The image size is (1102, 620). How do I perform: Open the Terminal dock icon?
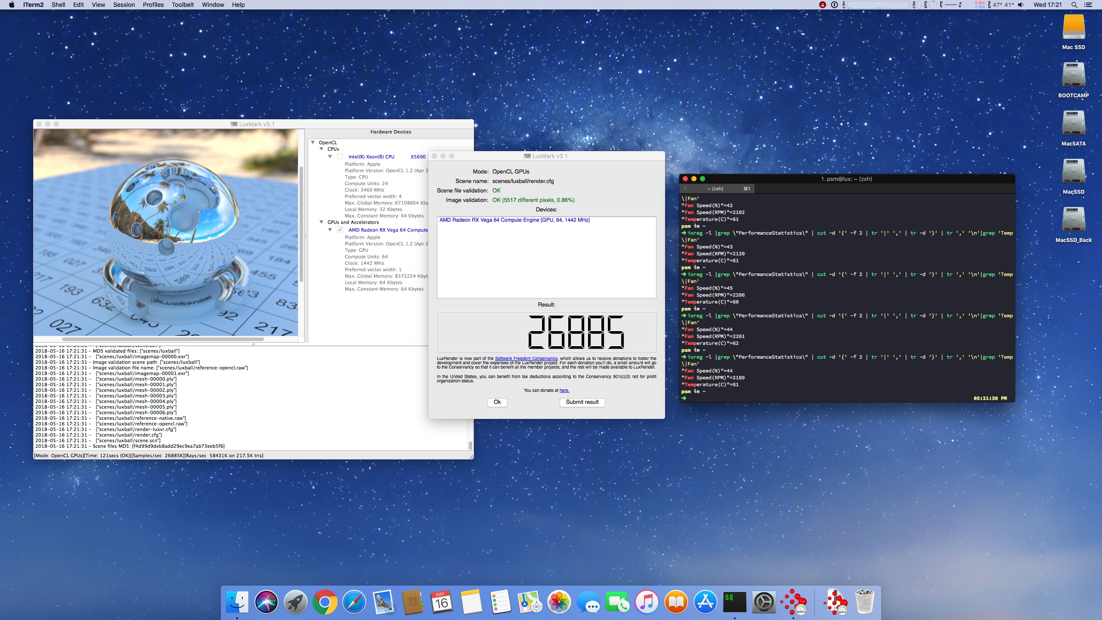734,602
